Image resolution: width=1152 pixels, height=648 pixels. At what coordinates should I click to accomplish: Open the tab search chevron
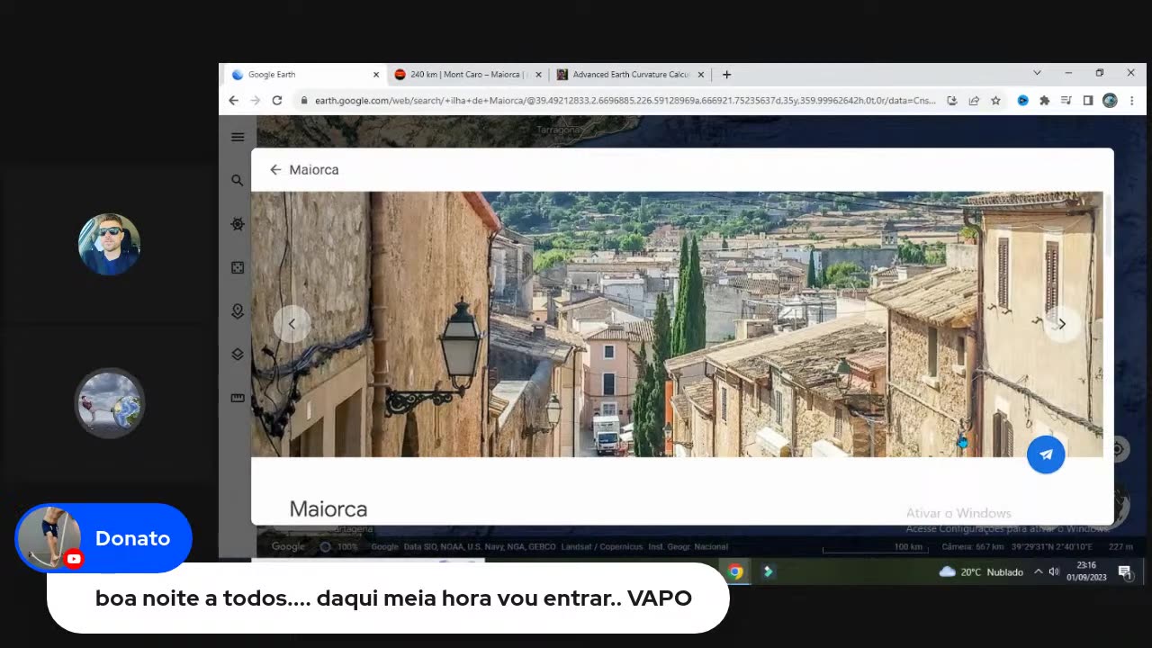1037,73
